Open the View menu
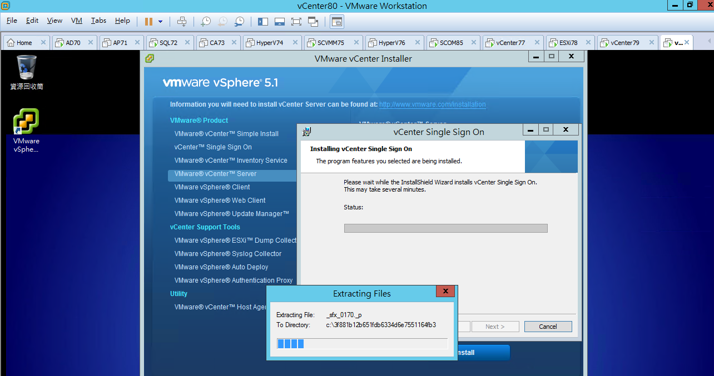Screen dimensions: 714x376 54,21
